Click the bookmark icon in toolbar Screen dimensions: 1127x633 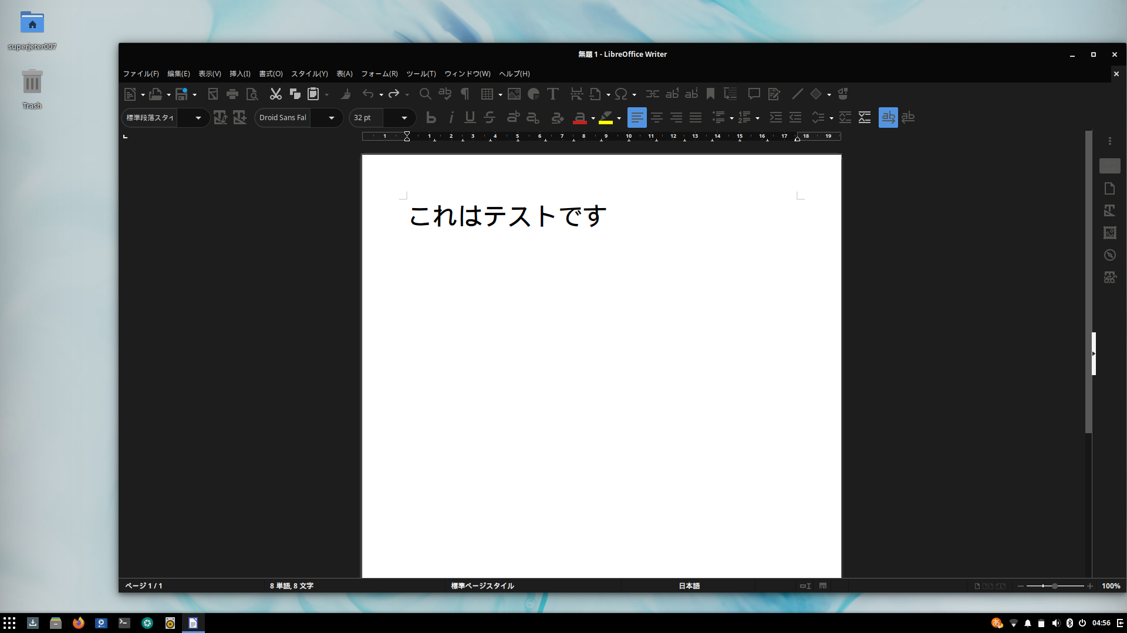710,94
